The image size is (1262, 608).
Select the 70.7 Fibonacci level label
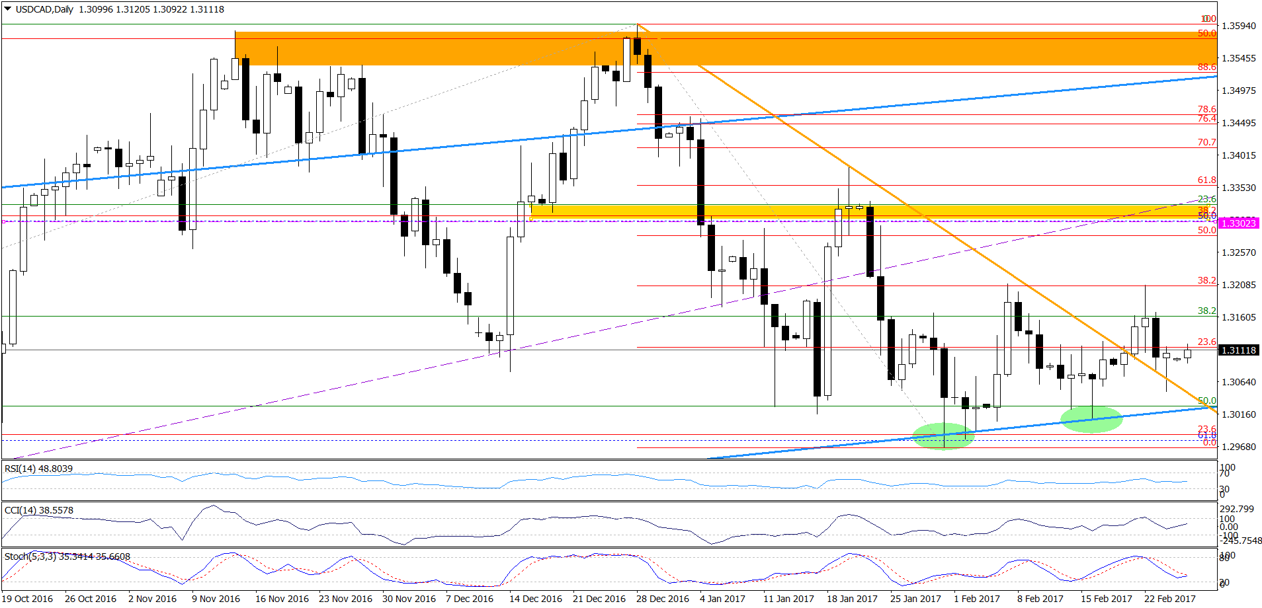pos(1207,142)
